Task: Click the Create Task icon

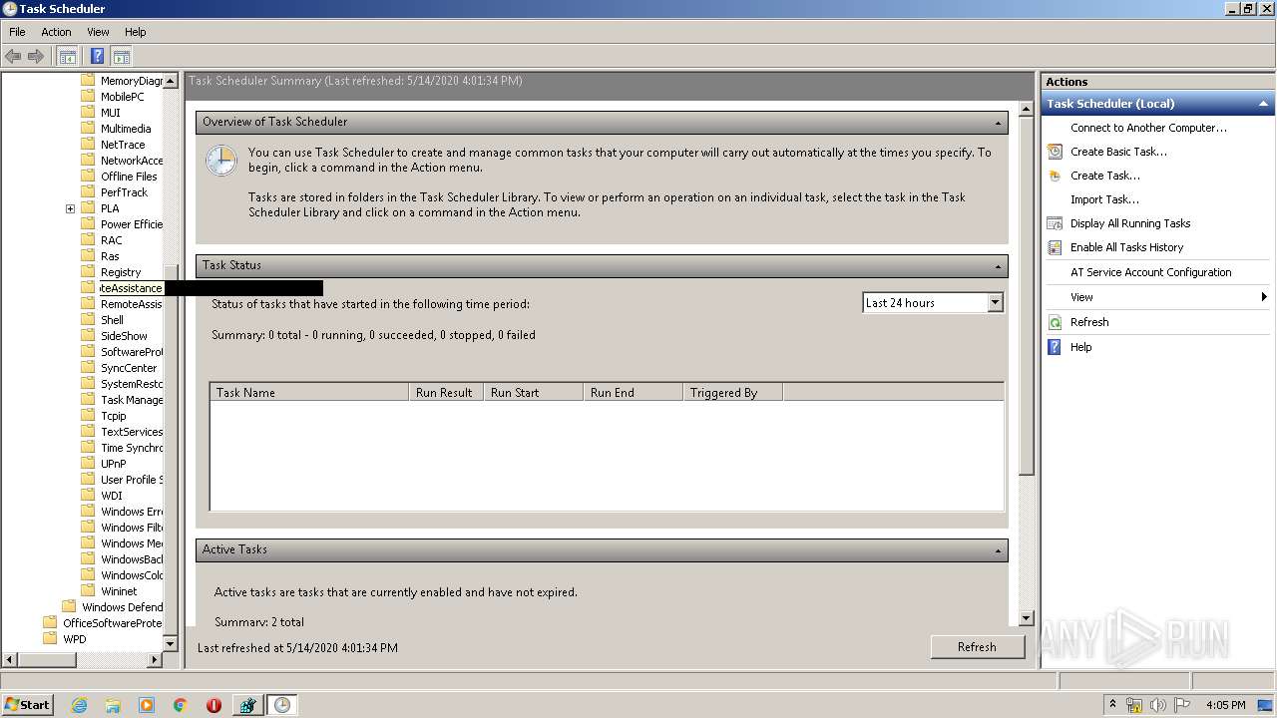Action: [x=1055, y=176]
